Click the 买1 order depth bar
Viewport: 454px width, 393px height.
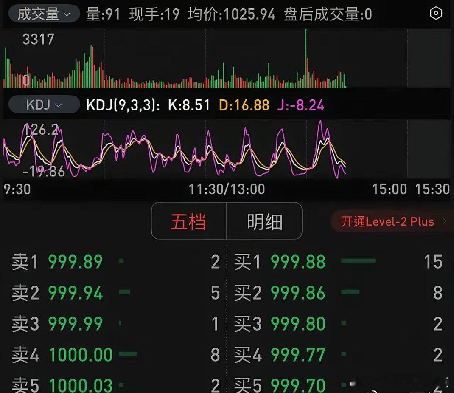(x=359, y=261)
